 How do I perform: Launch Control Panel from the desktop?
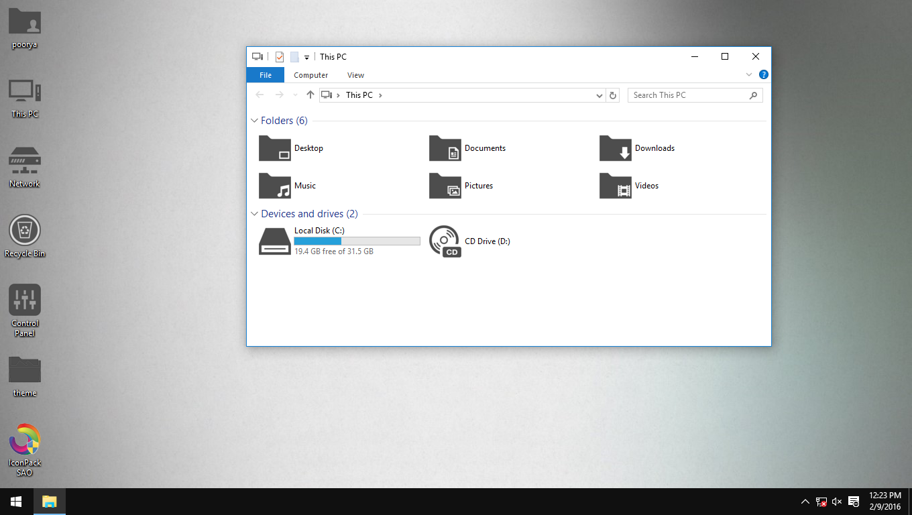pyautogui.click(x=25, y=300)
